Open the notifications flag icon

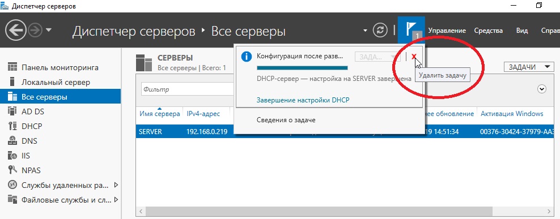pos(411,29)
